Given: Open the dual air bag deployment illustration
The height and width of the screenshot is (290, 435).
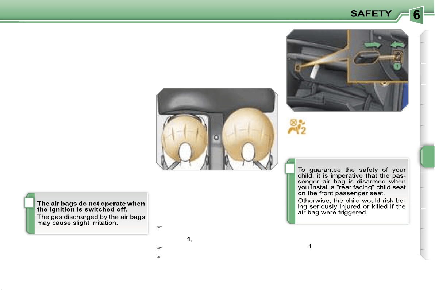Looking at the screenshot, I should tap(217, 129).
